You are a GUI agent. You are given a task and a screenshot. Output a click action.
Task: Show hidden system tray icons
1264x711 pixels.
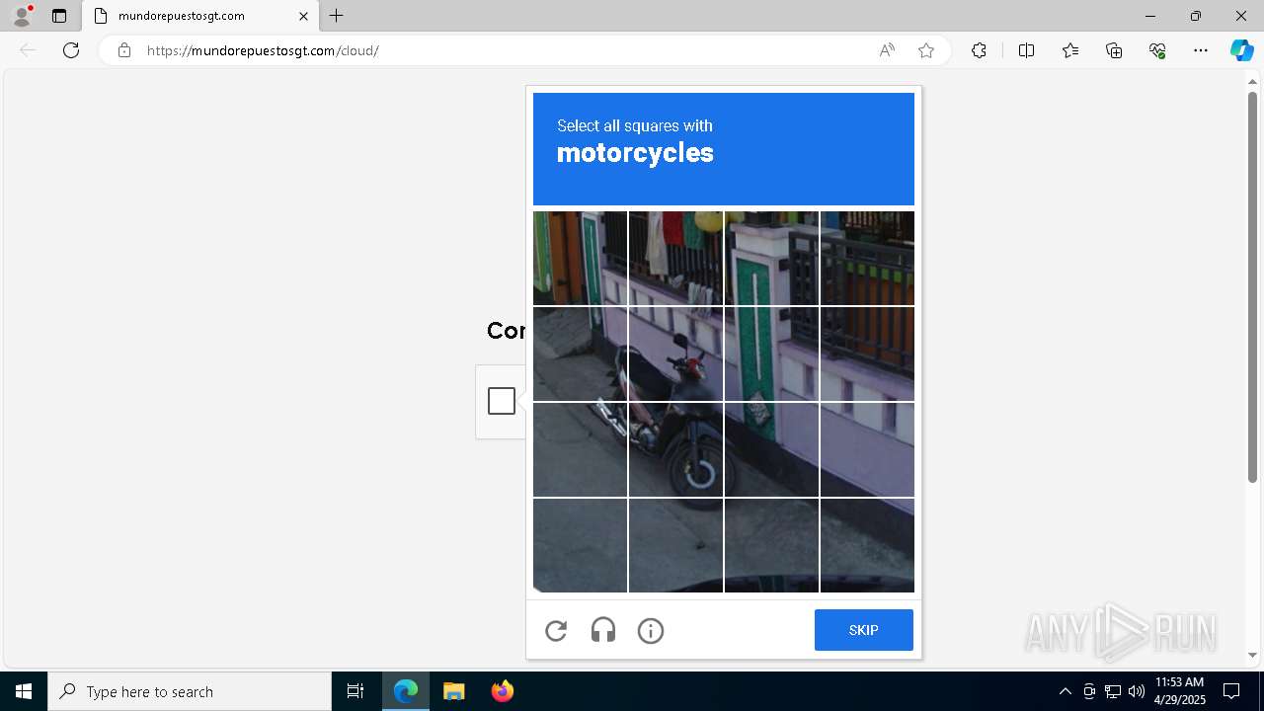[x=1065, y=691]
